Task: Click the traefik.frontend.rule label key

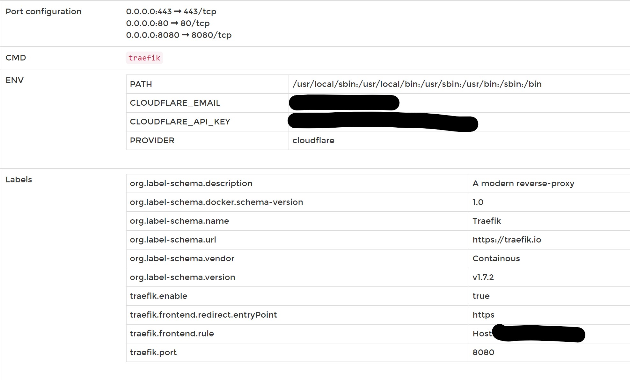Action: 172,334
